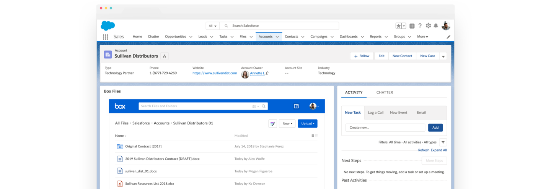Expand the Campaigns tab chevron
551x189 pixels.
pyautogui.click(x=332, y=37)
